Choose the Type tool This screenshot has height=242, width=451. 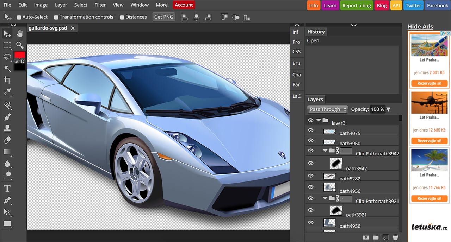point(7,188)
